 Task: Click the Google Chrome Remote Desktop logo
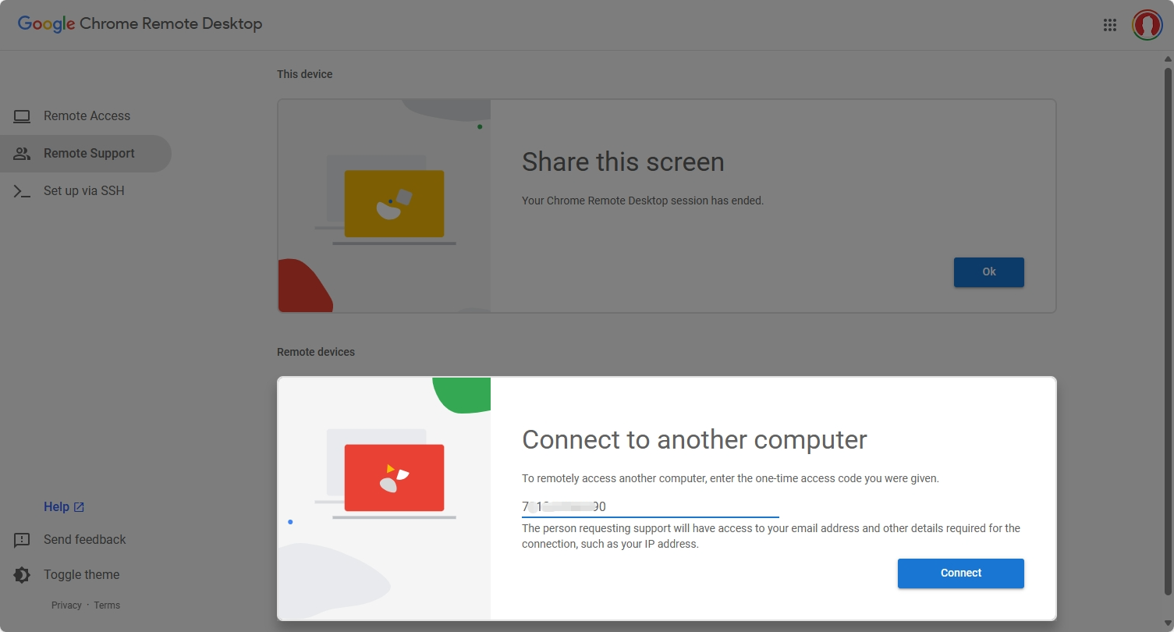pos(140,23)
